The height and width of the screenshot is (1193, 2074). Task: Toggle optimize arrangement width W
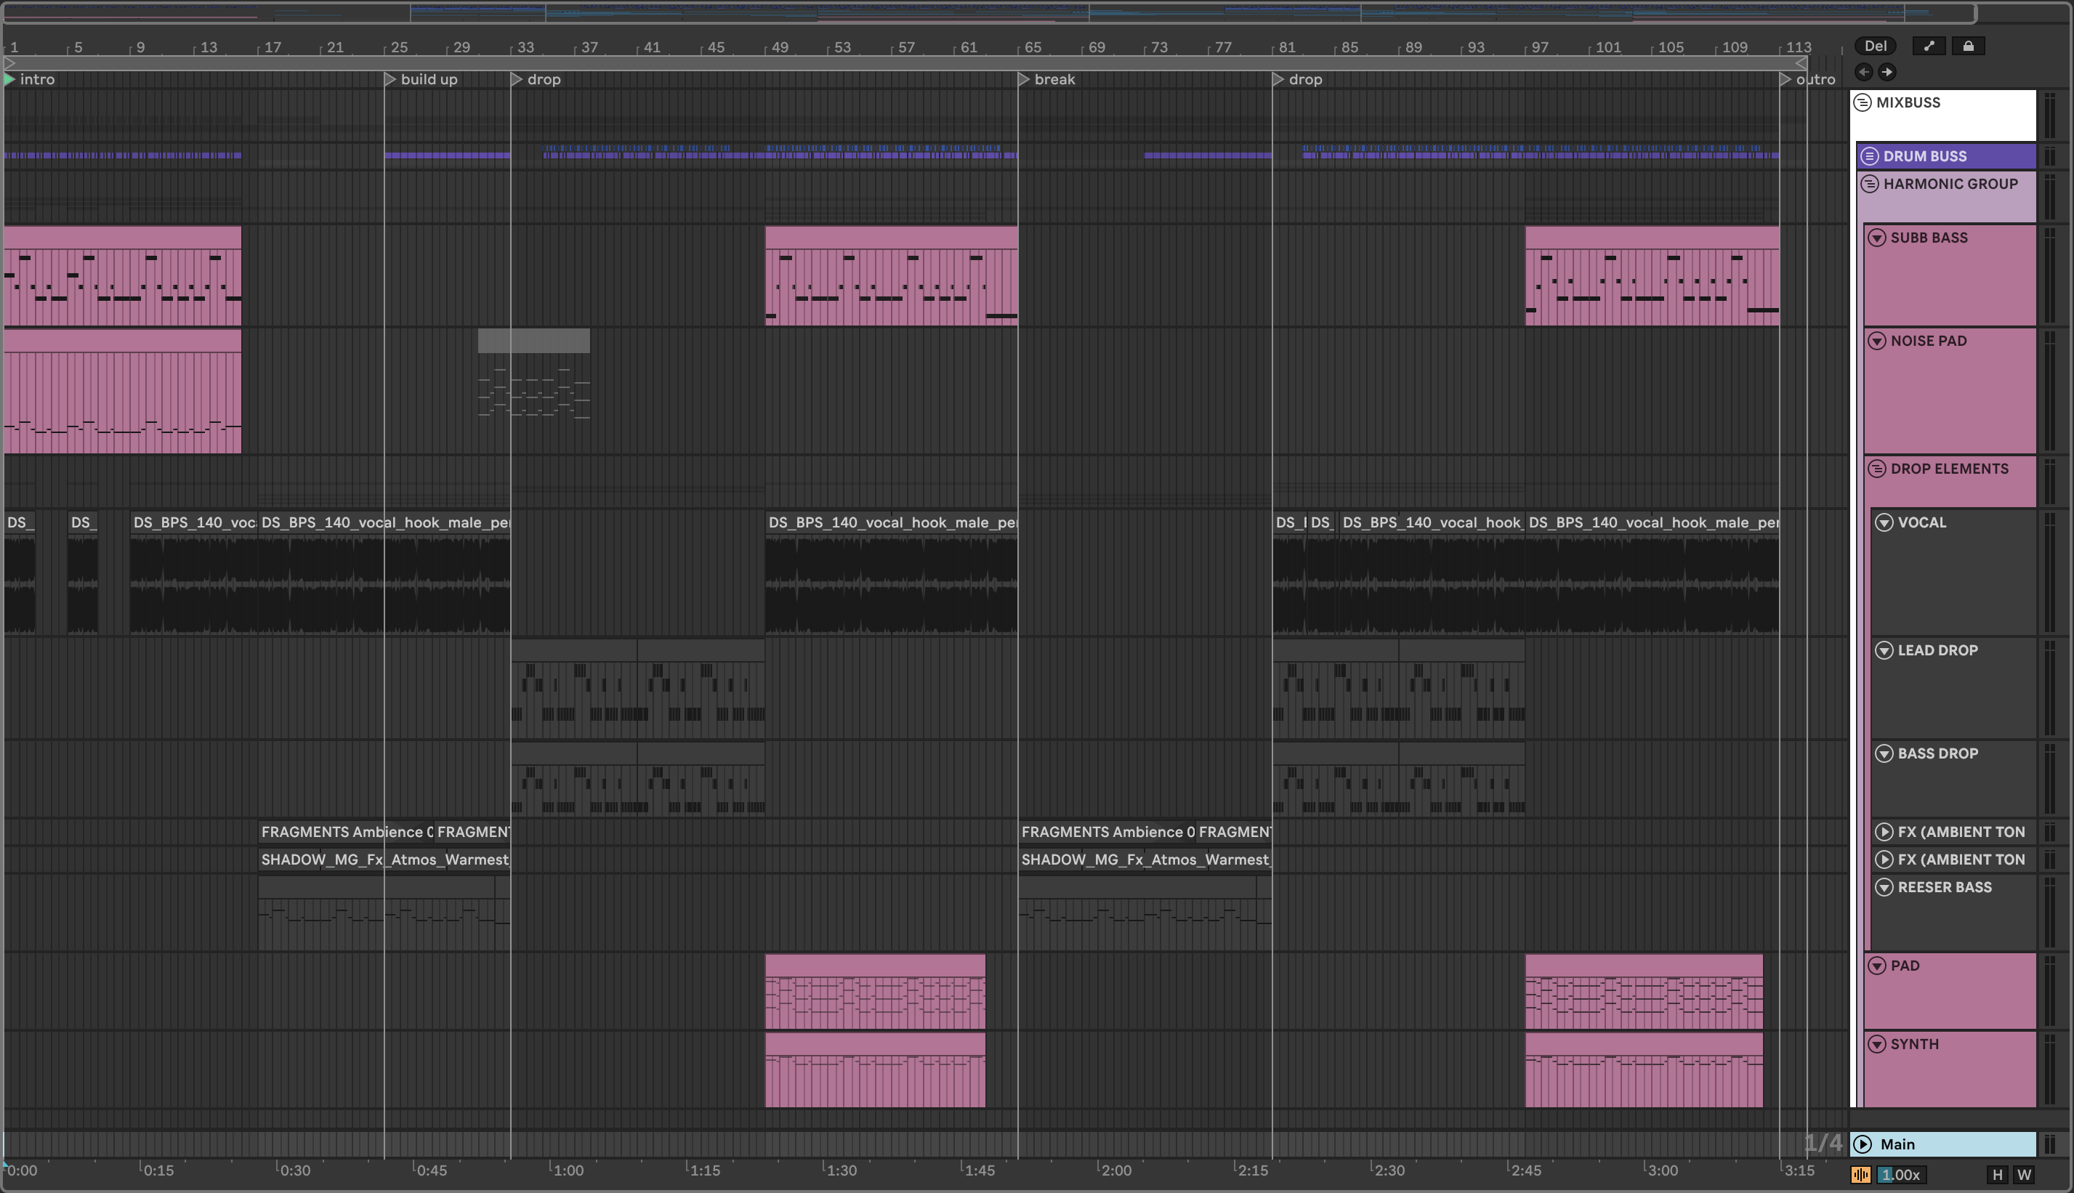2023,1174
